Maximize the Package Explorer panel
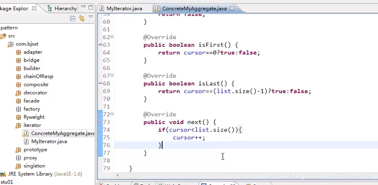Screen dimensions: 378x185 click(90, 7)
